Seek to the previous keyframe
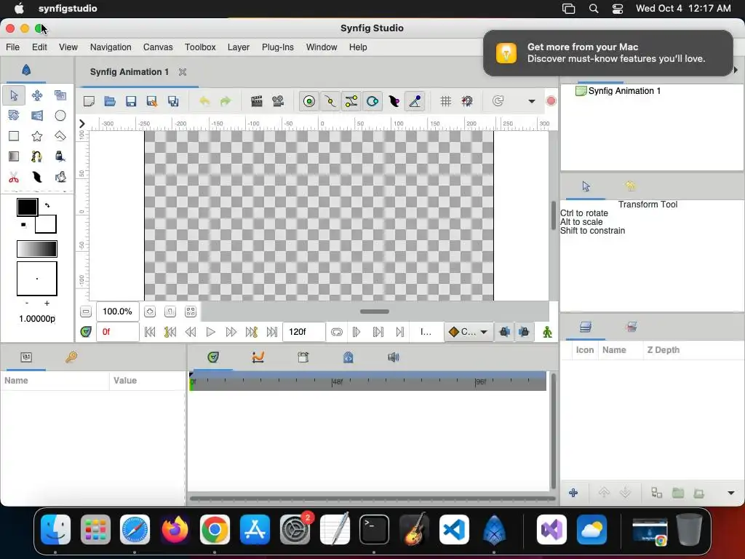Image resolution: width=745 pixels, height=559 pixels. [170, 332]
